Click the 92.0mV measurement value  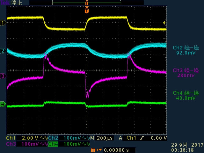[x=186, y=53]
